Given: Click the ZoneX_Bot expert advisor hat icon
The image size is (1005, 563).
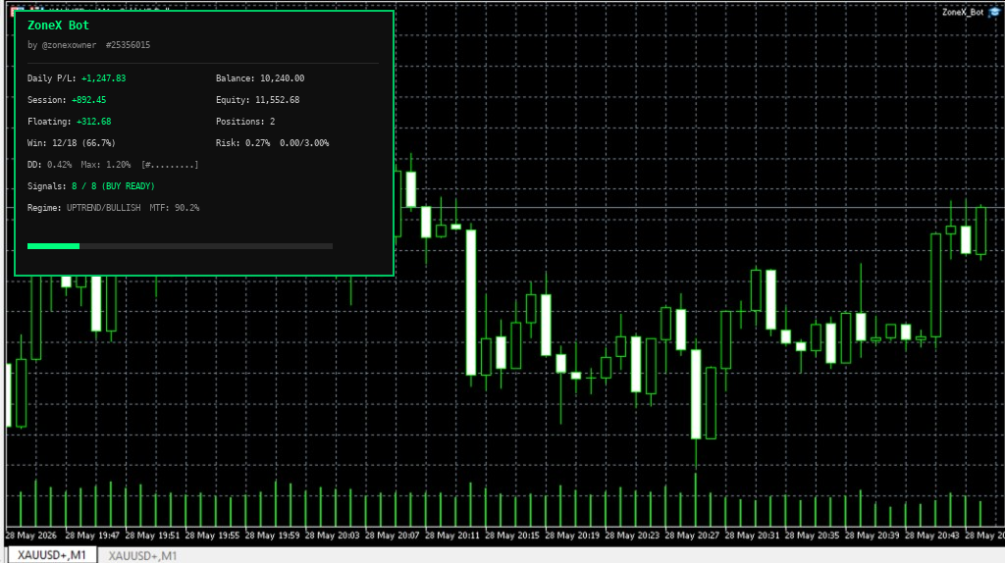Looking at the screenshot, I should tap(995, 12).
